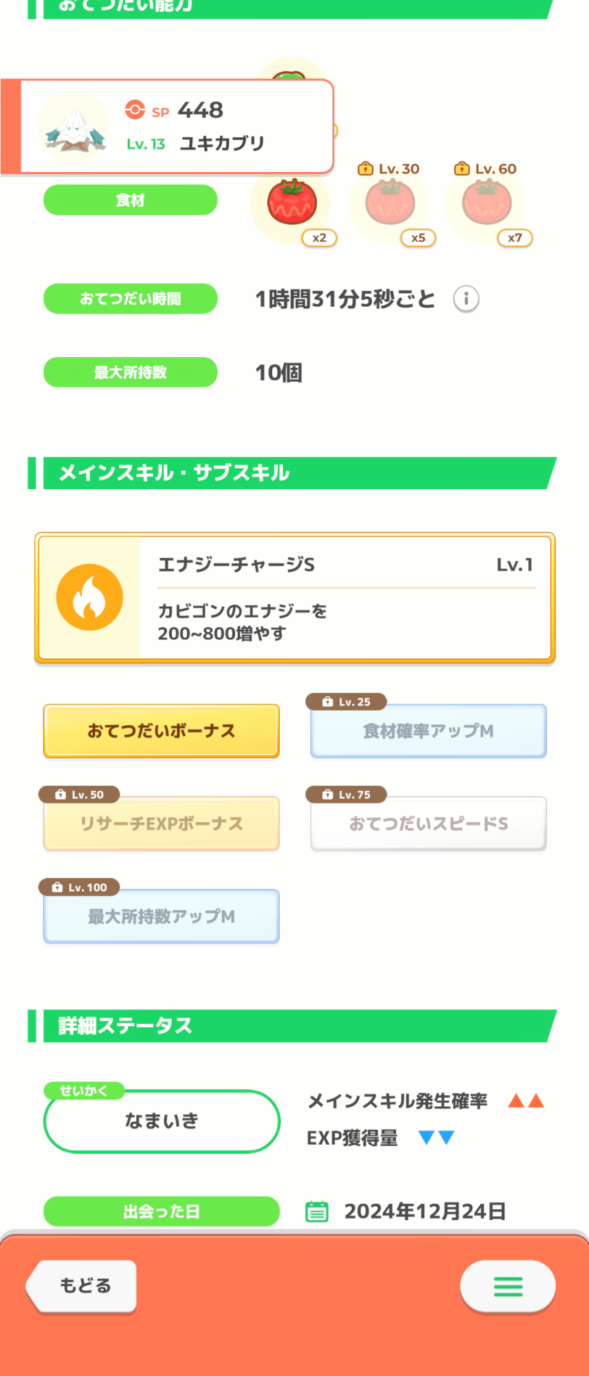This screenshot has height=1376, width=589.
Task: Tap the 食材 green label
Action: pyautogui.click(x=131, y=200)
